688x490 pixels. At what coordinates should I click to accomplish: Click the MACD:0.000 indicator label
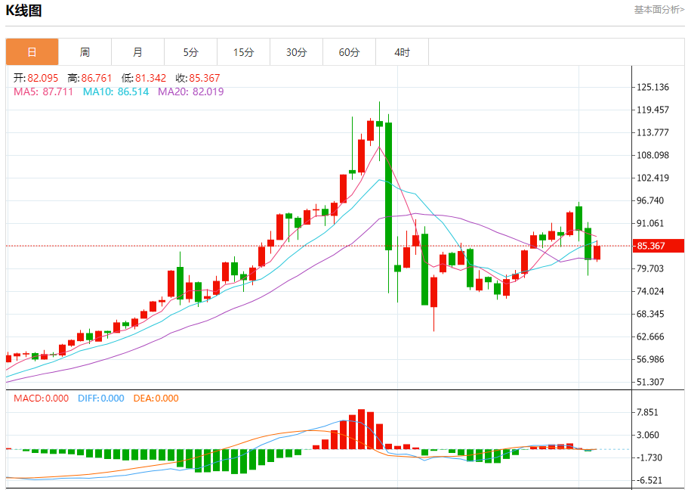coord(42,399)
